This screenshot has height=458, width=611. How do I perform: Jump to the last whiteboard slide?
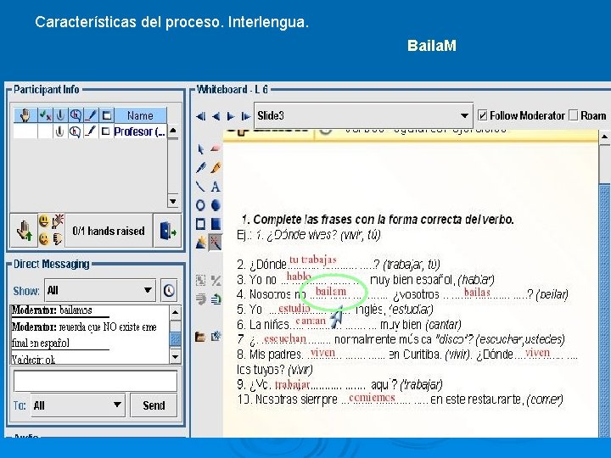click(245, 116)
